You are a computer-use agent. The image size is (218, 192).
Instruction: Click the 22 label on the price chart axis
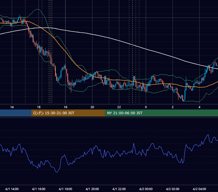click(119, 107)
